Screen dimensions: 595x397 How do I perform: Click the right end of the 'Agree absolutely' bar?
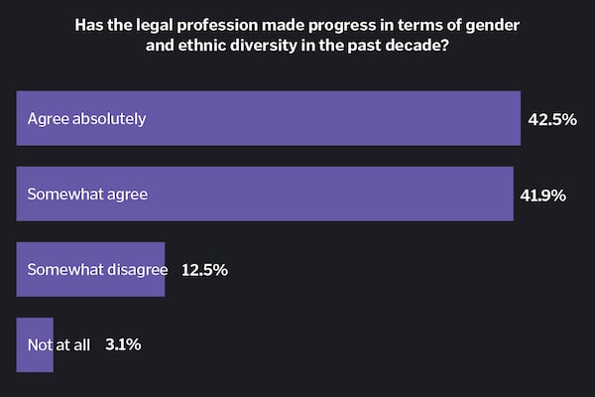(515, 118)
